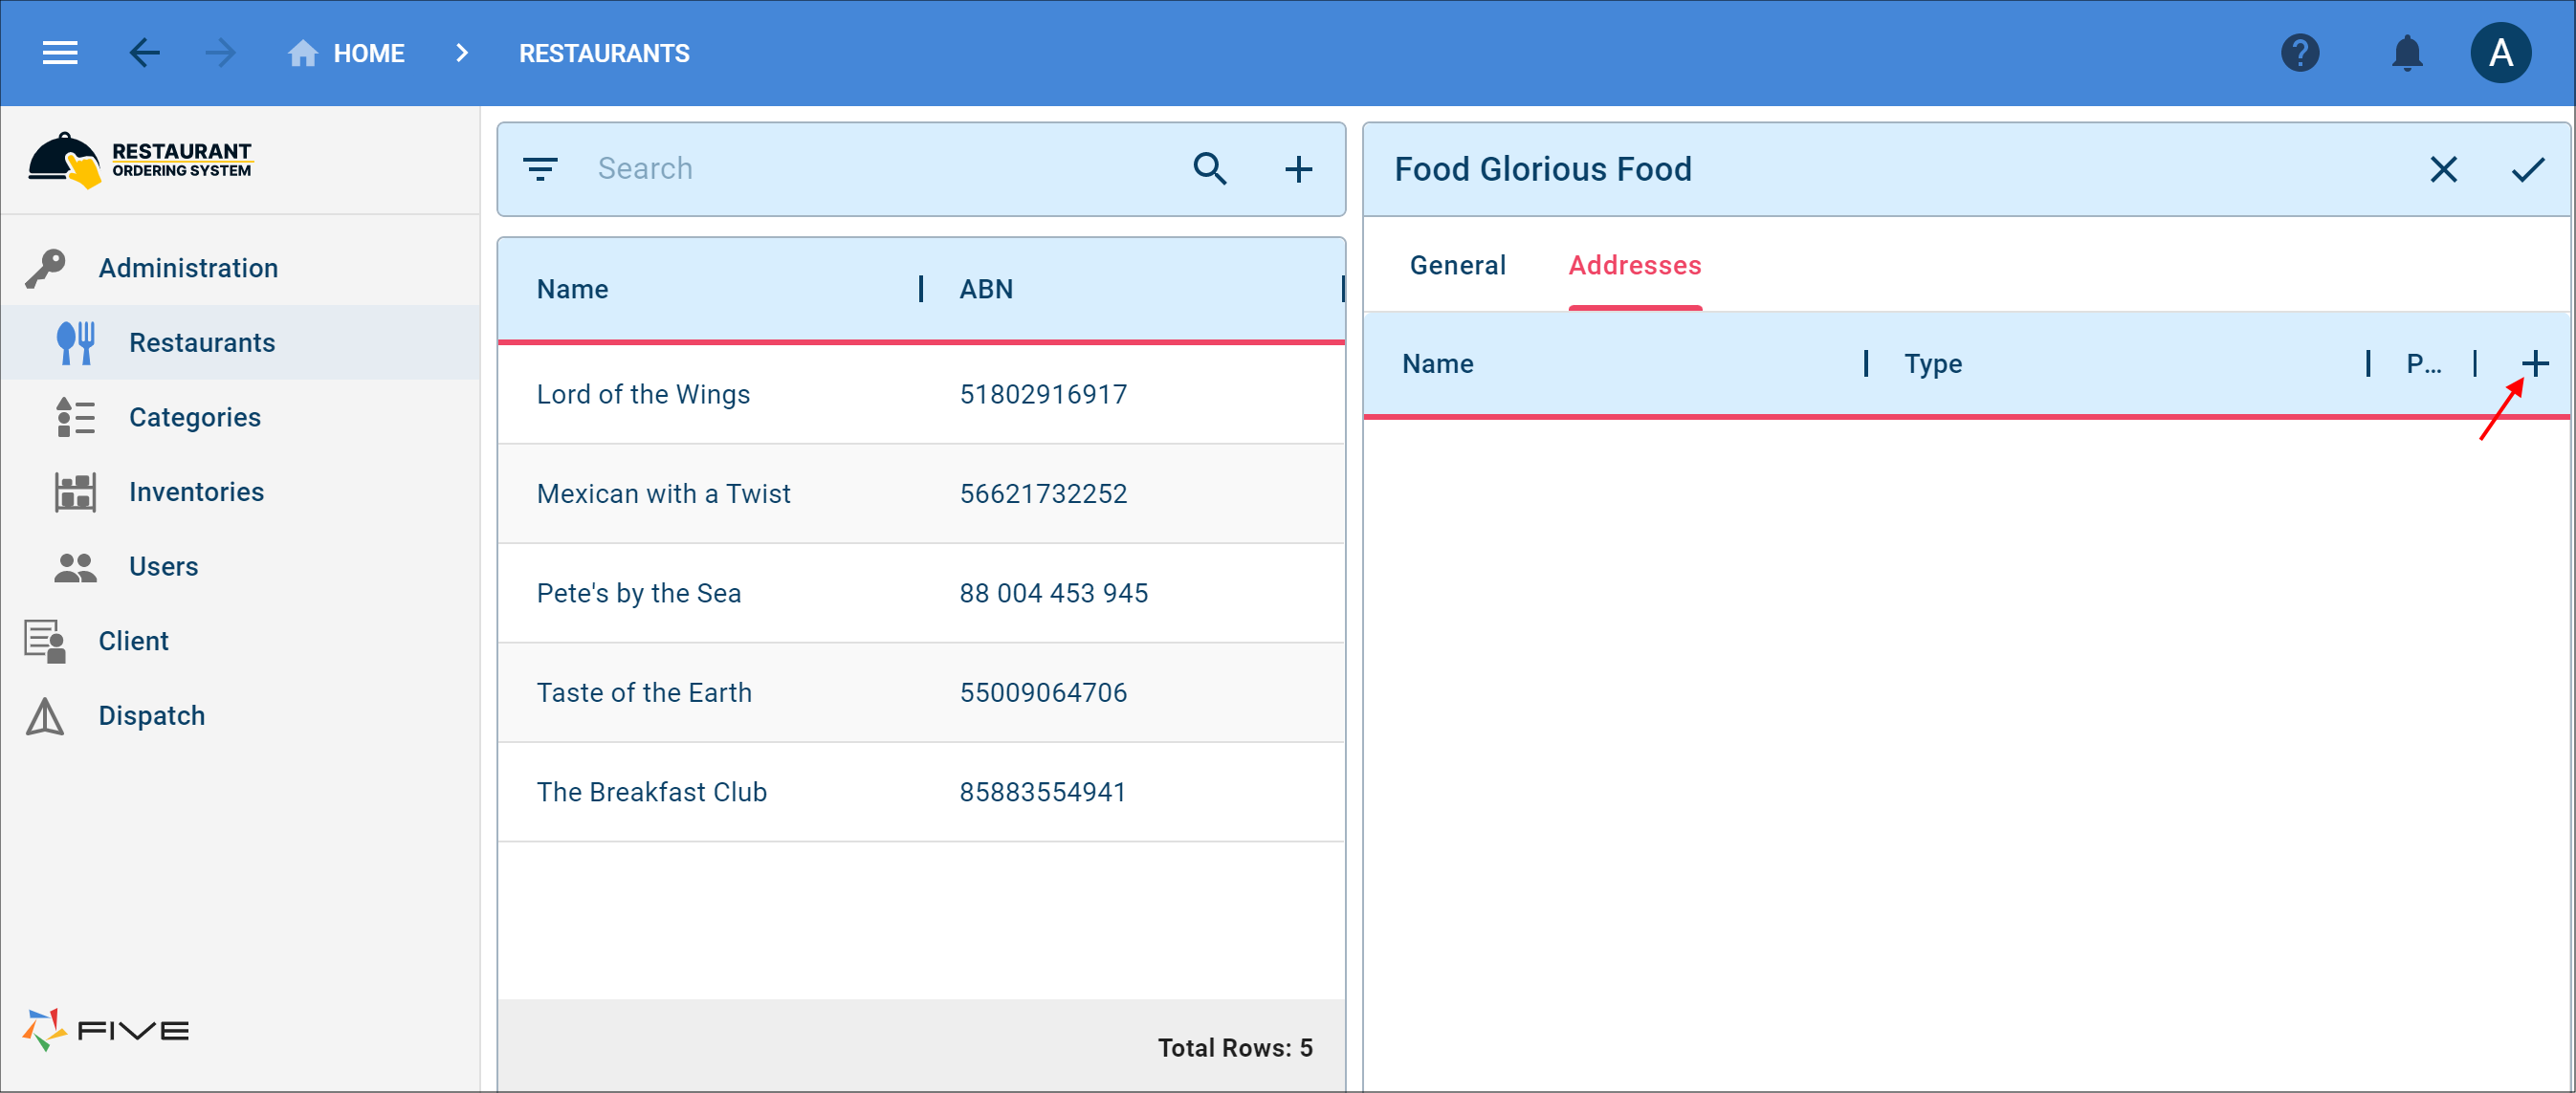Viewport: 2576px width, 1093px height.
Task: Select Lord of the Wings row
Action: 921,395
